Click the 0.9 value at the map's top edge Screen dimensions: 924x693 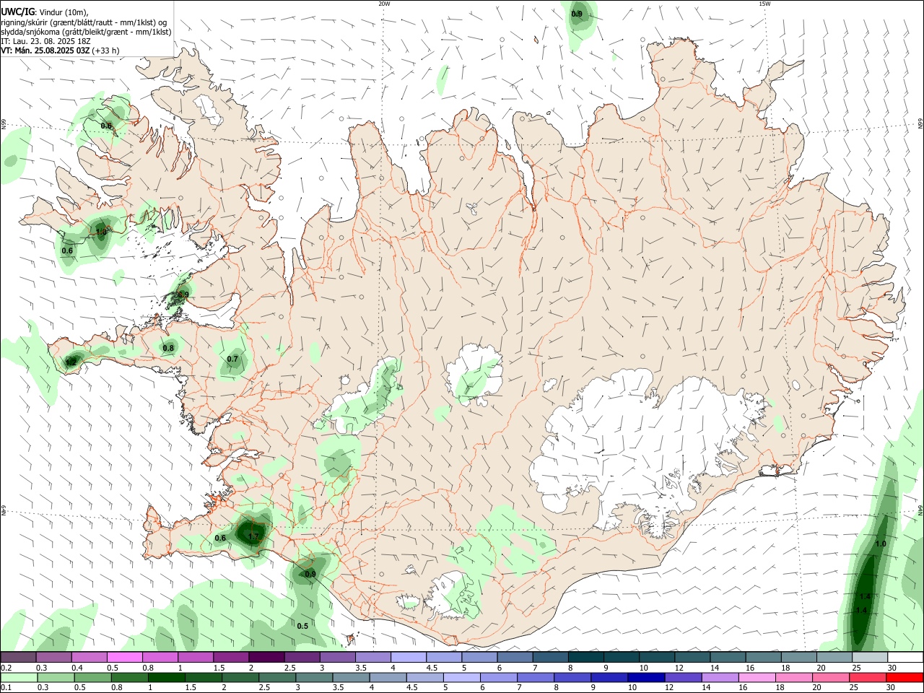[x=577, y=14]
